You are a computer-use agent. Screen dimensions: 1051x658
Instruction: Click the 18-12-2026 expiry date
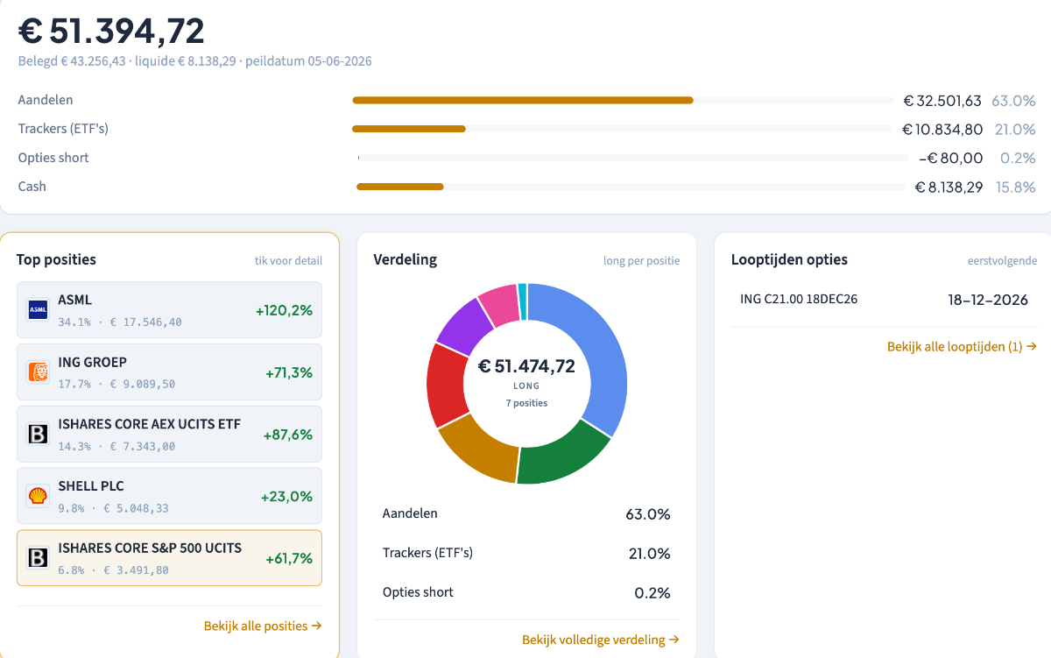coord(988,300)
